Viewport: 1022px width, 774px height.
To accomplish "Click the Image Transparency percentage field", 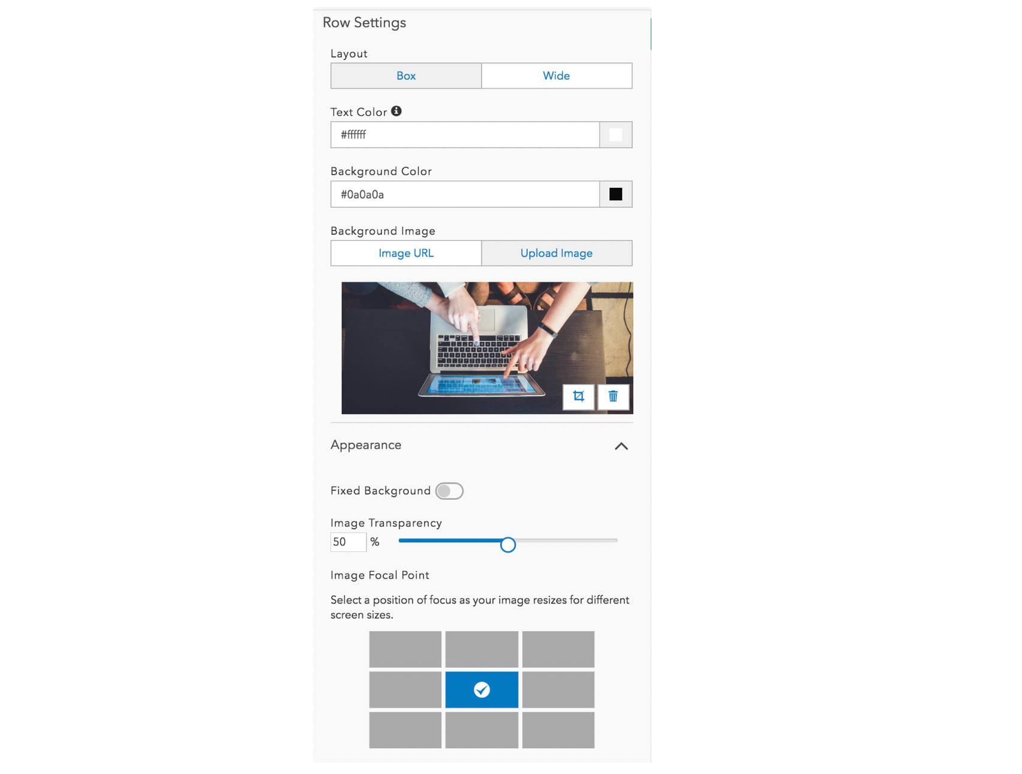I will pyautogui.click(x=348, y=542).
